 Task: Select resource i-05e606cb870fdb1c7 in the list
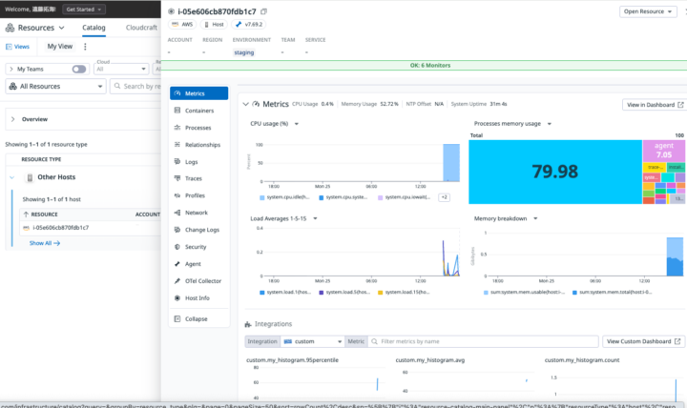60,228
